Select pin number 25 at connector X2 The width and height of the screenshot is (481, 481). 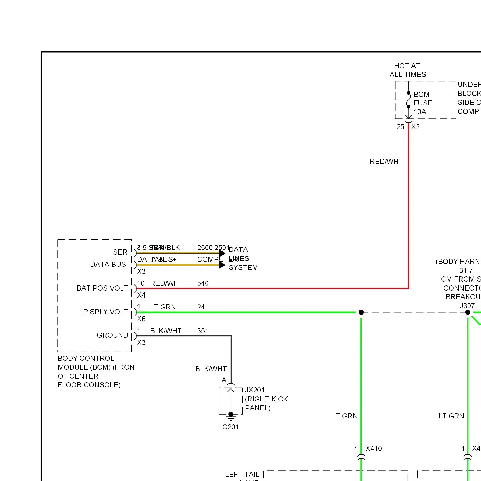click(x=400, y=127)
